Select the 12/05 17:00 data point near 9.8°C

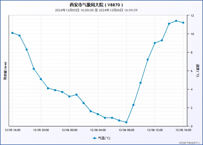(20, 36)
